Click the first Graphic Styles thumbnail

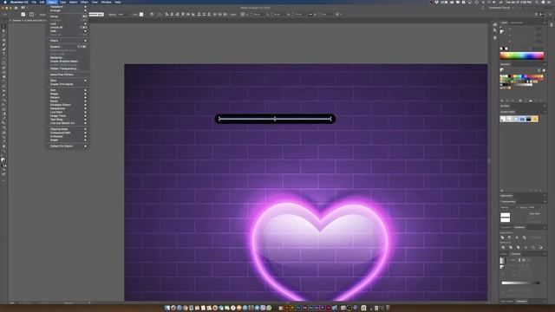[503, 120]
